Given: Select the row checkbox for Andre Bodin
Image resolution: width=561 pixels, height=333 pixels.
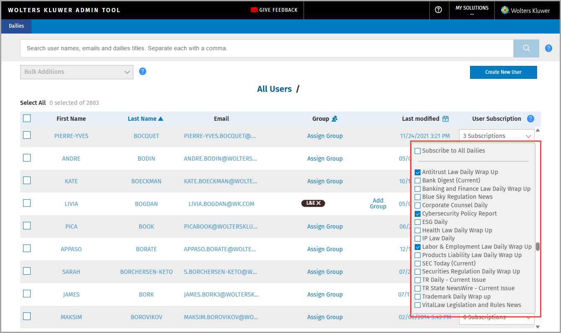Looking at the screenshot, I should pyautogui.click(x=27, y=158).
